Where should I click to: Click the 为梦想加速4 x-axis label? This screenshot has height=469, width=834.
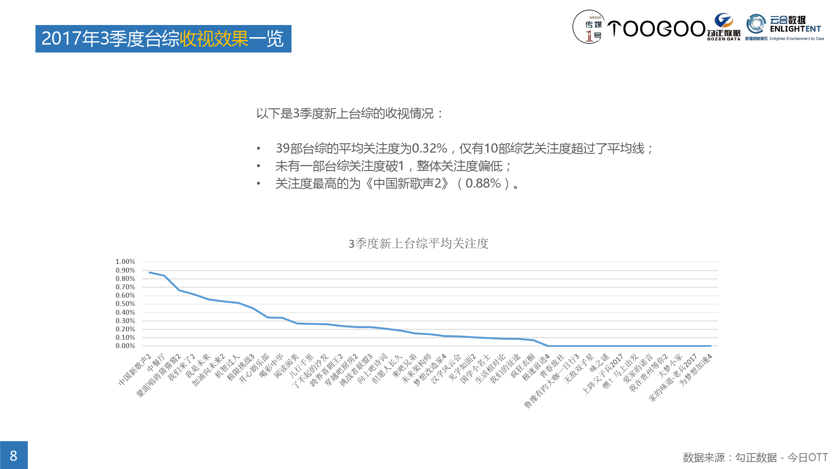coord(696,370)
